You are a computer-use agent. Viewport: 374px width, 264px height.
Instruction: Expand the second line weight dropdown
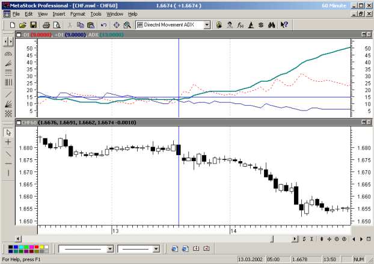(156, 249)
